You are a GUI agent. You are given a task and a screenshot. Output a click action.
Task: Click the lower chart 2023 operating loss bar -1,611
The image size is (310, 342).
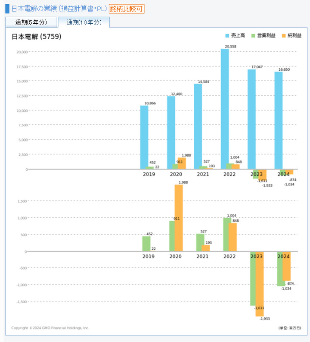253,279
